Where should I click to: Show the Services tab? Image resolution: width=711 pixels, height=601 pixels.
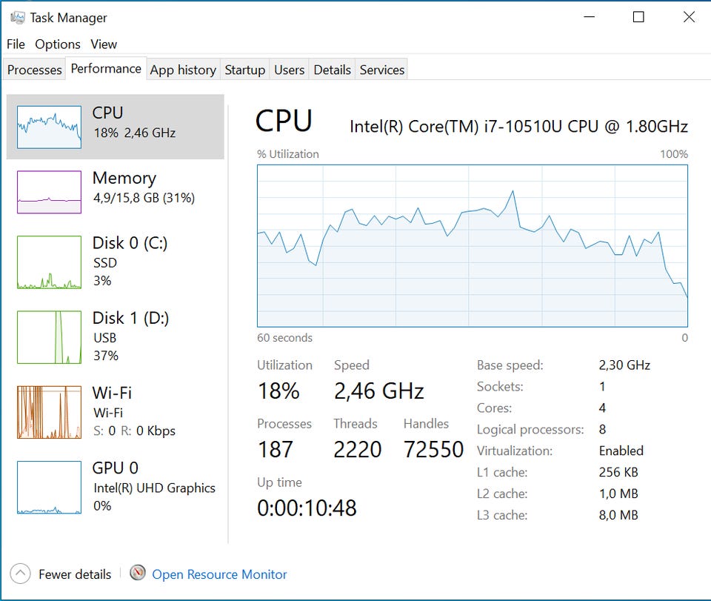point(382,70)
